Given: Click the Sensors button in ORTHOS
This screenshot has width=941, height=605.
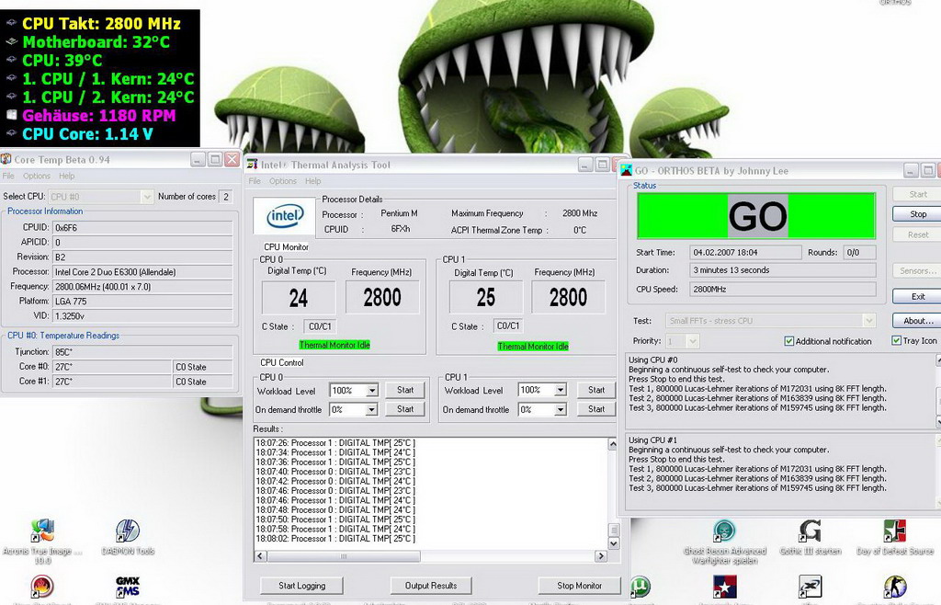Looking at the screenshot, I should click(918, 270).
